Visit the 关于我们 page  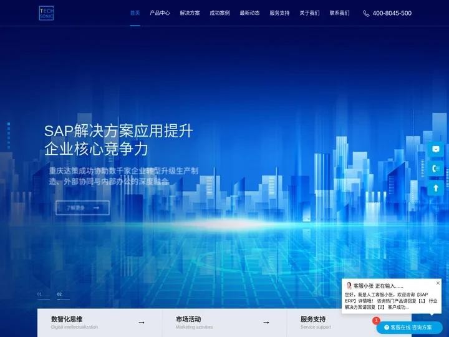point(309,13)
